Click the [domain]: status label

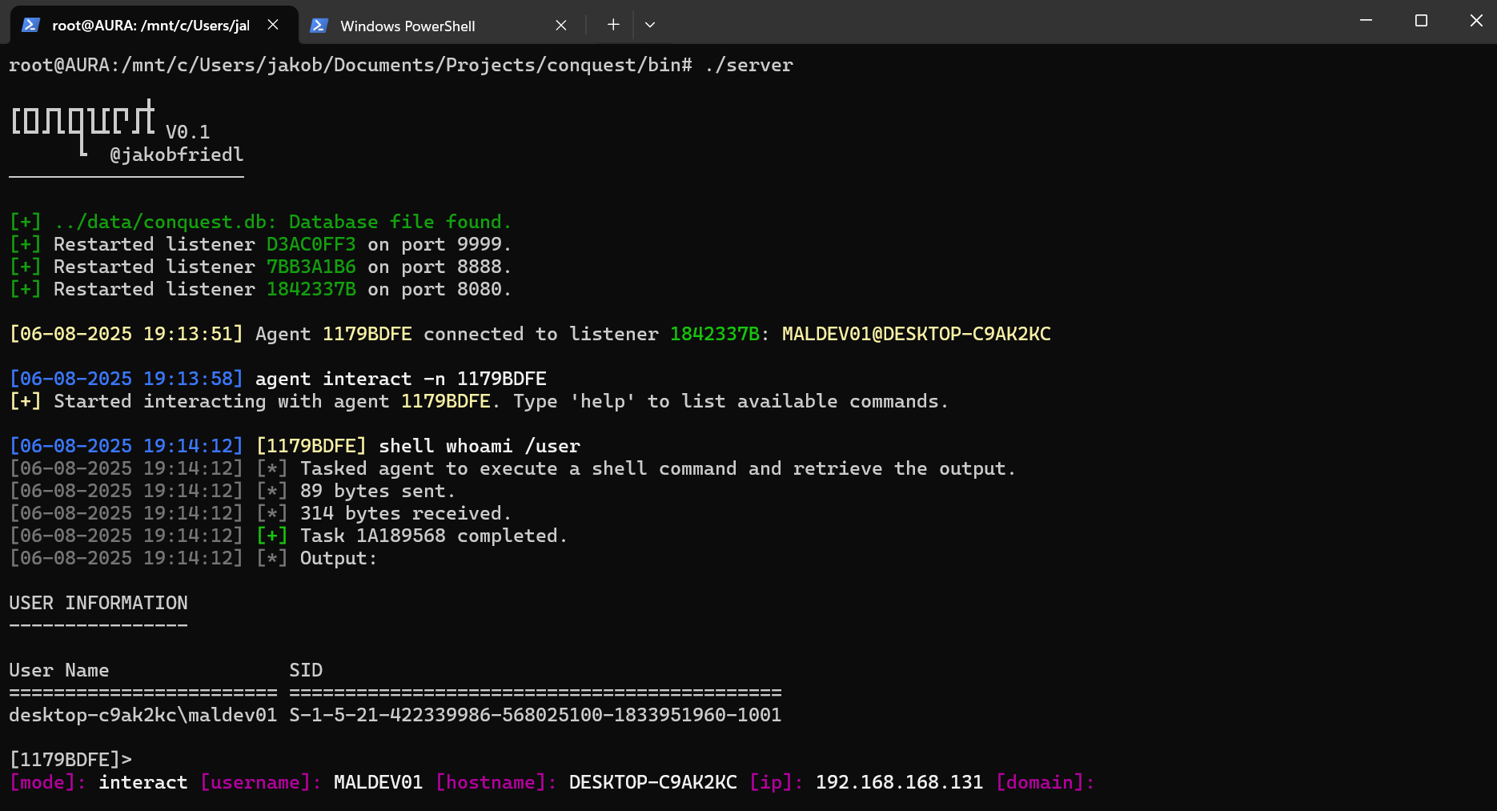pyautogui.click(x=1045, y=782)
